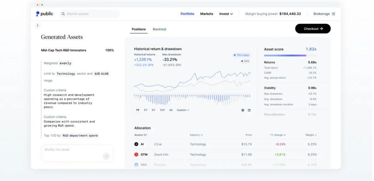Select the 1Y time range
The height and width of the screenshot is (181, 374).
coord(137,110)
